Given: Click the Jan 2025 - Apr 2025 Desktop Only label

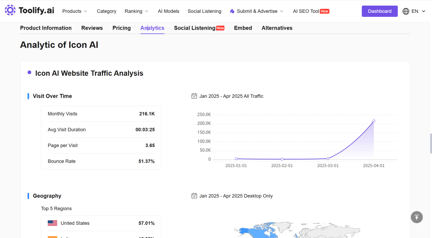Looking at the screenshot, I should [236, 196].
